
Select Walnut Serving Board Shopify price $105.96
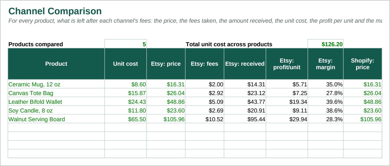coord(363,119)
